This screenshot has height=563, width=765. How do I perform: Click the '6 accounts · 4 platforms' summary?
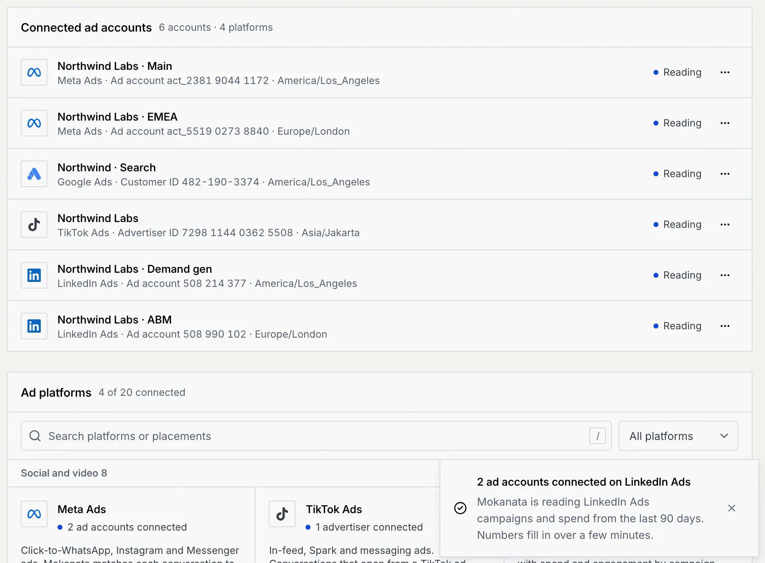click(x=216, y=27)
